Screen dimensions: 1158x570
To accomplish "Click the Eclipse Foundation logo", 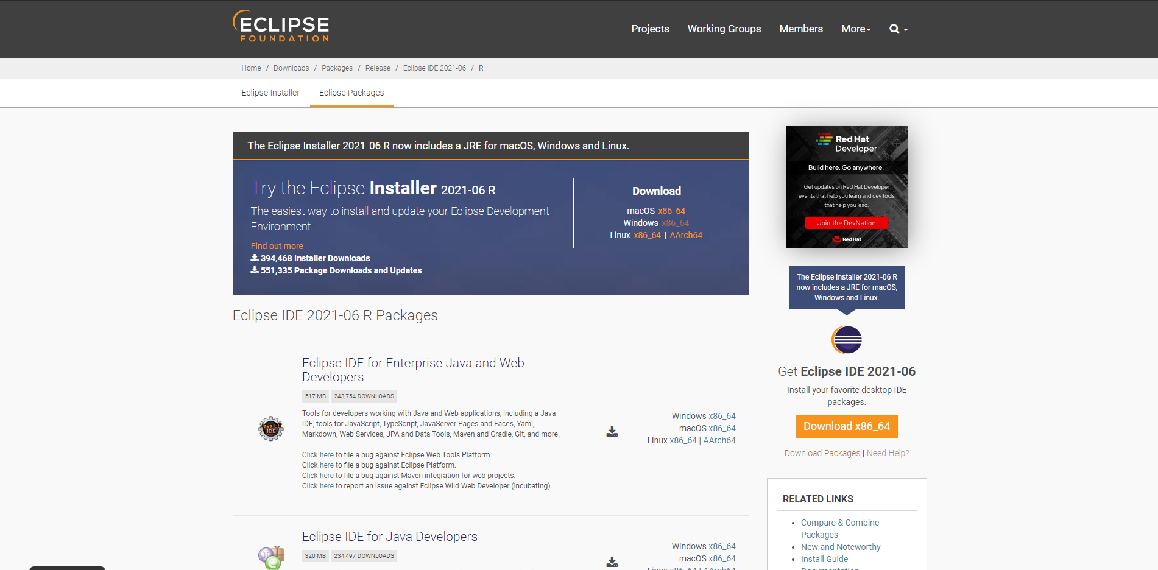I will pyautogui.click(x=281, y=26).
